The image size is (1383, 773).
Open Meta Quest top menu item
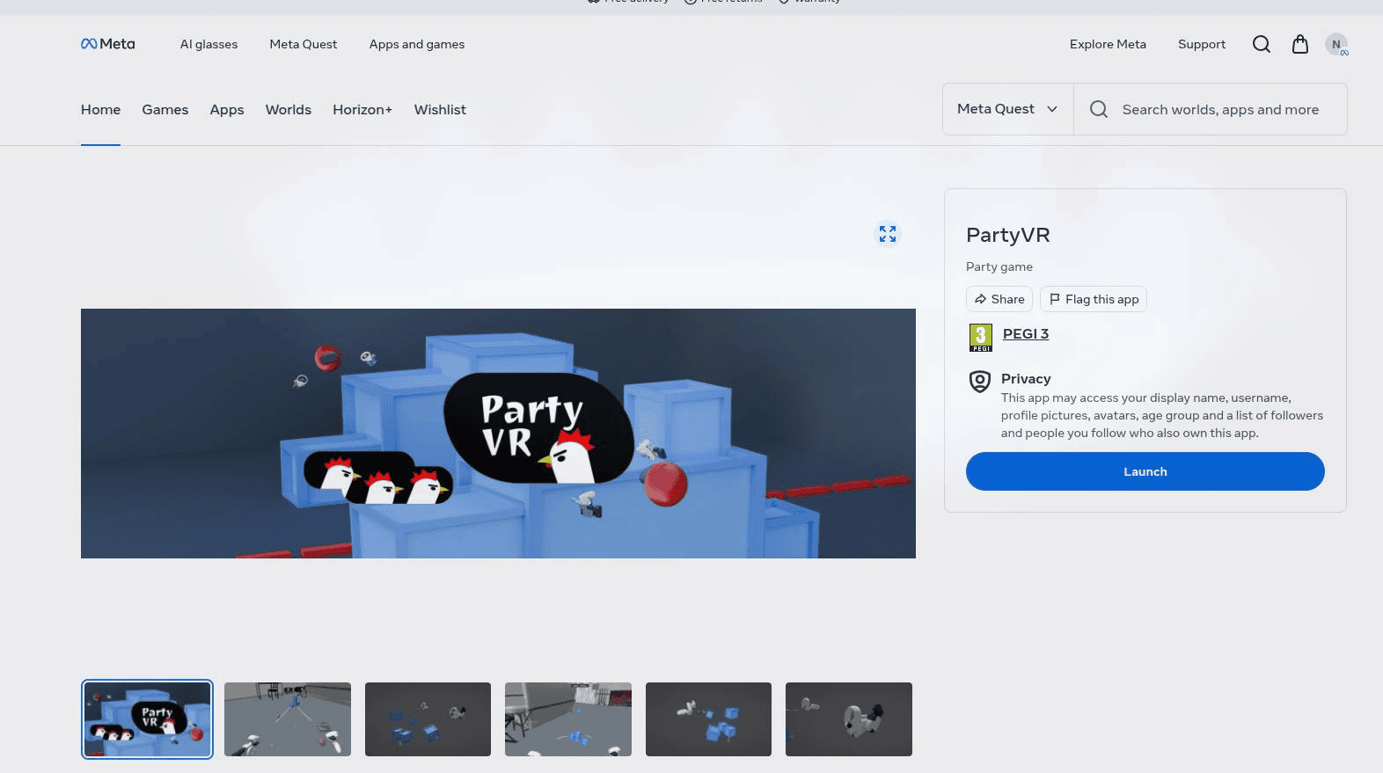[304, 44]
